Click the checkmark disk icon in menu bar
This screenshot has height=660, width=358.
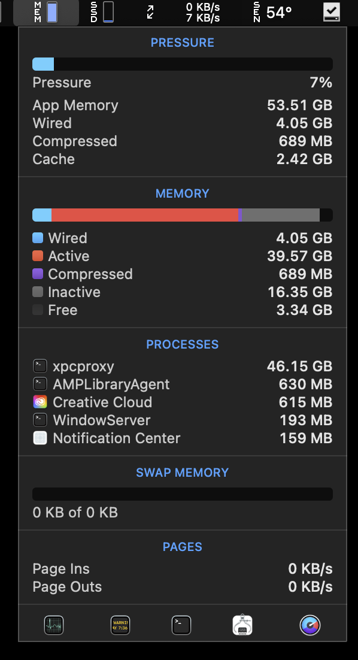(x=332, y=12)
